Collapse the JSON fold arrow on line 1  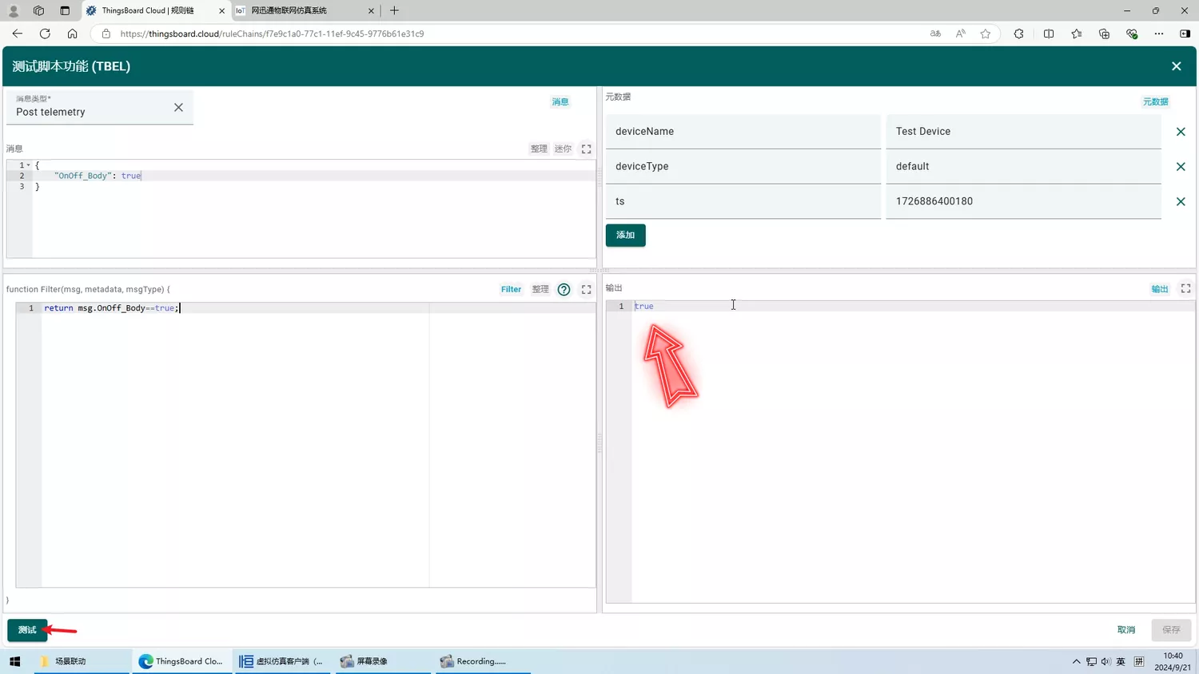[29, 165]
